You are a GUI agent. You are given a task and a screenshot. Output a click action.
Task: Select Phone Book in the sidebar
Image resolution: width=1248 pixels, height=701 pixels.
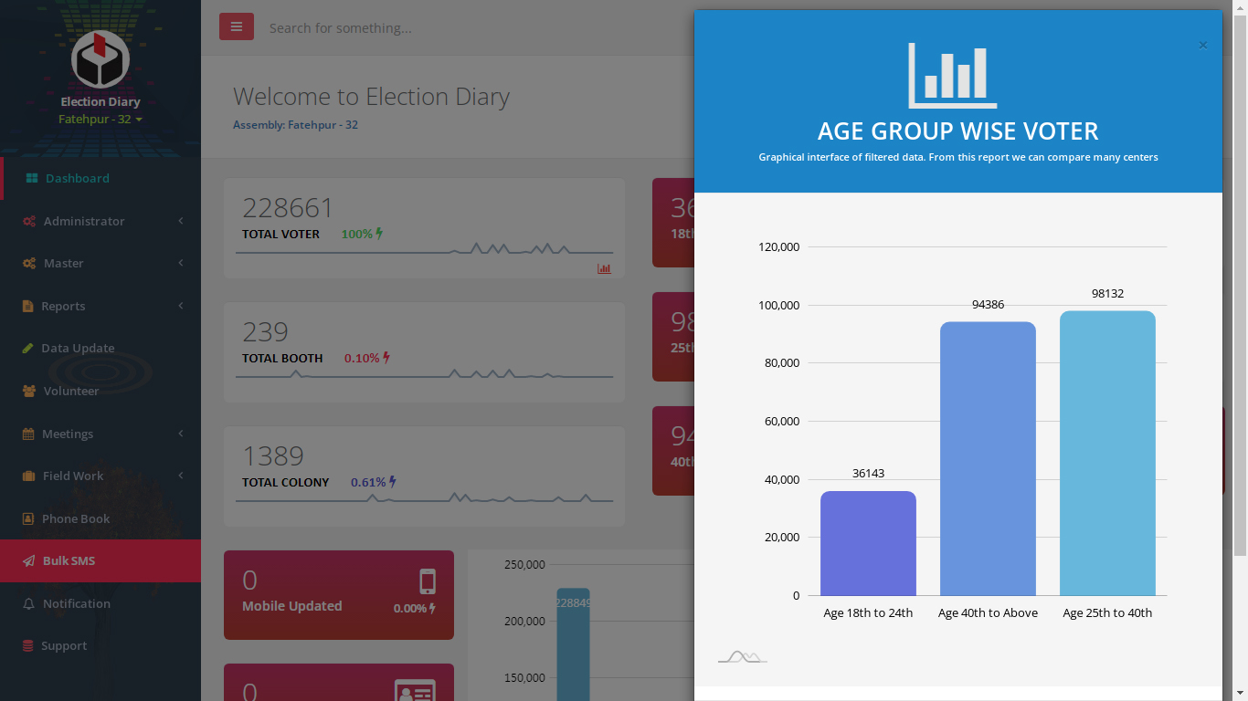click(x=76, y=518)
